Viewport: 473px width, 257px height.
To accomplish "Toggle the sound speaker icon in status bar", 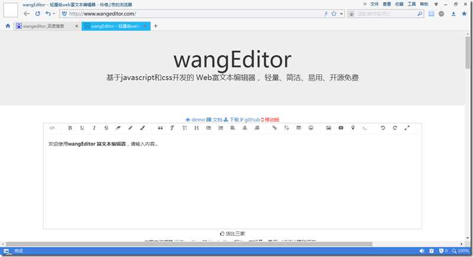I will 422,251.
